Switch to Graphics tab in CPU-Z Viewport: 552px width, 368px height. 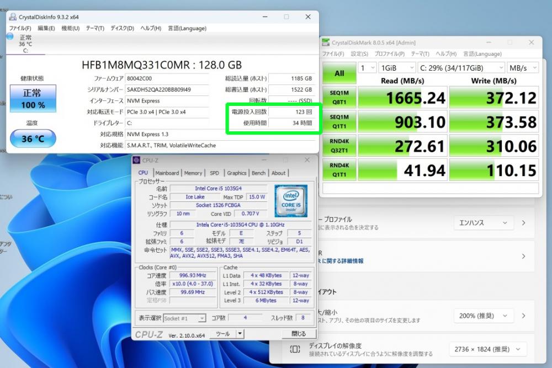point(237,173)
